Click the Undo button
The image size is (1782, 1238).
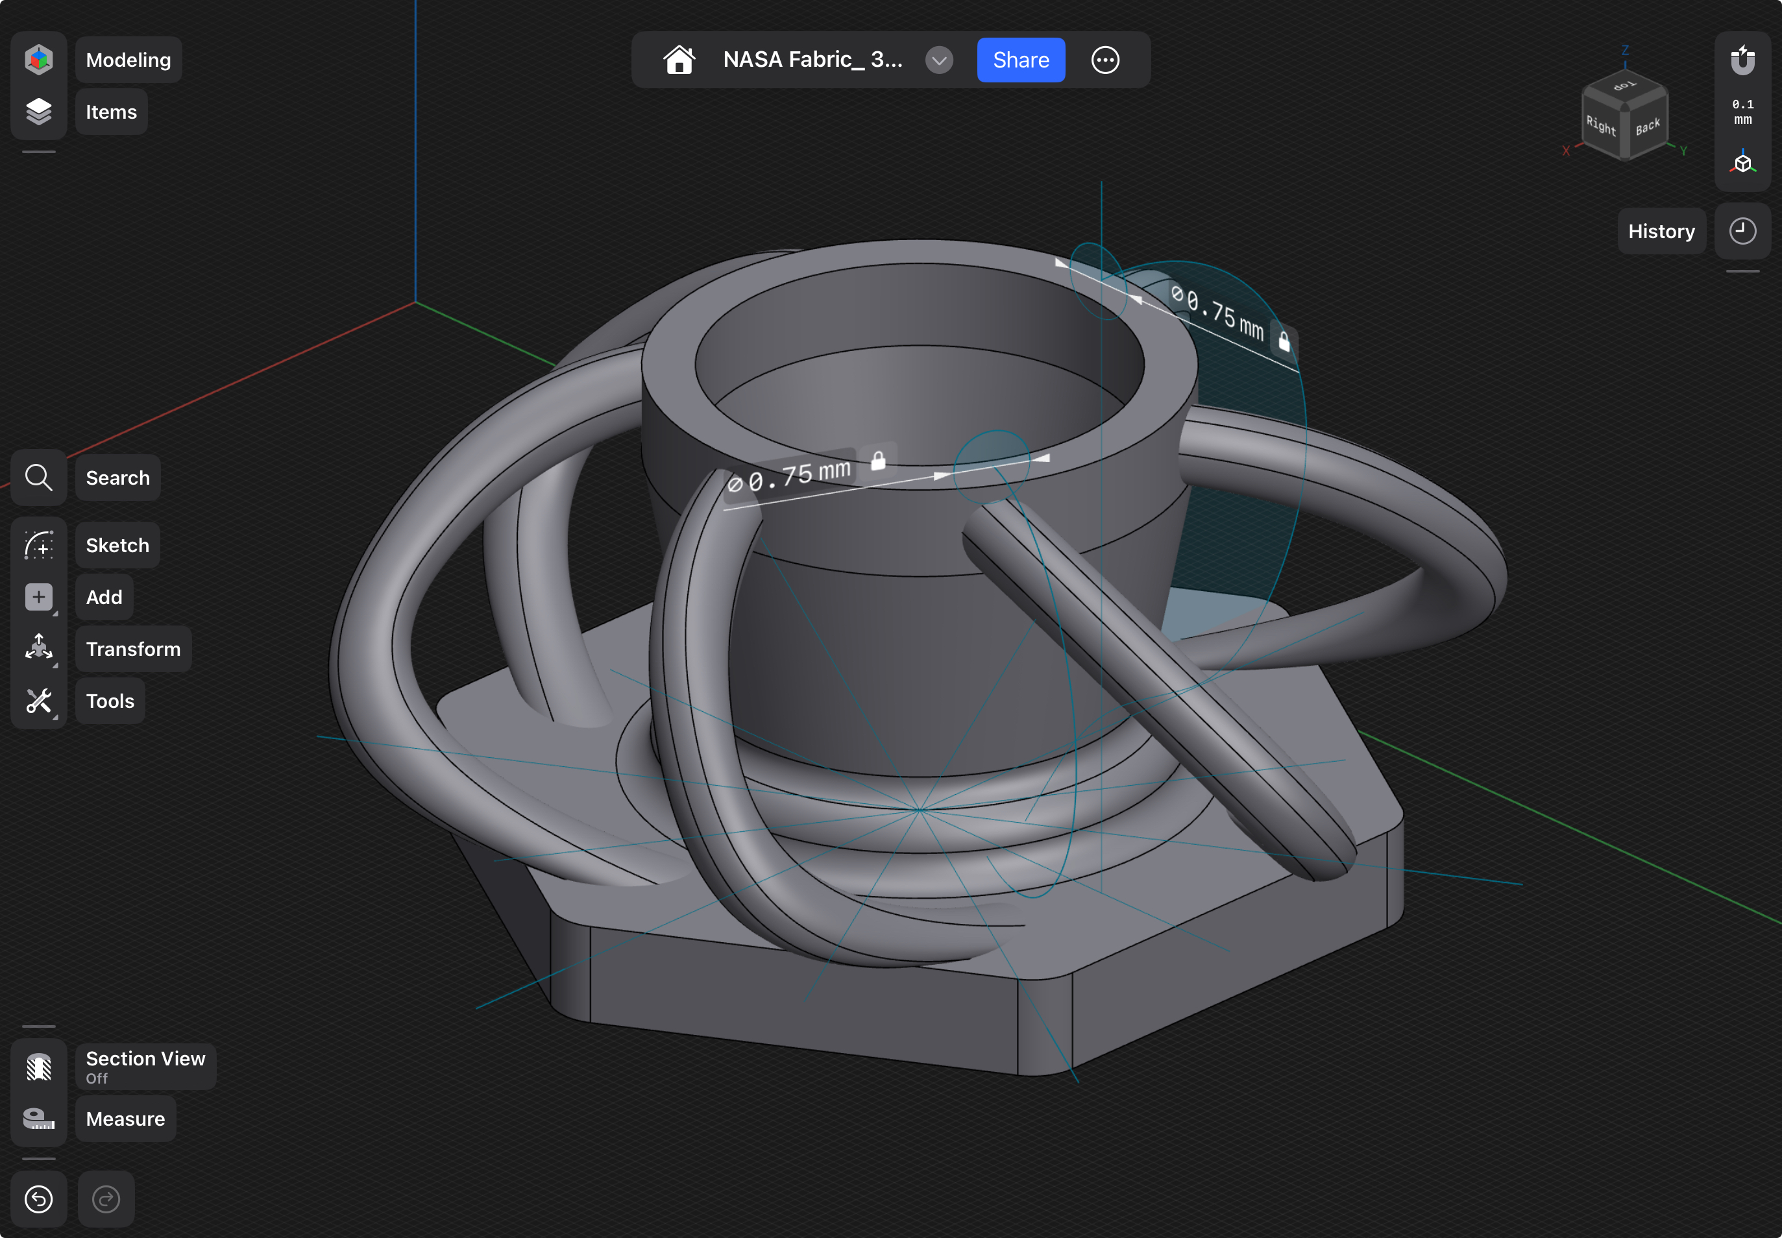(x=38, y=1199)
